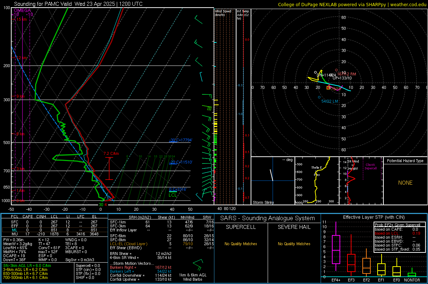Click the 'BRN Shear =' row label
The width and height of the screenshot is (428, 284).
(121, 254)
